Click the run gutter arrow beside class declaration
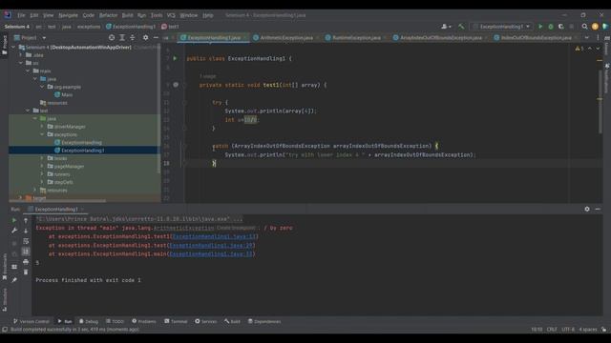 coord(175,58)
